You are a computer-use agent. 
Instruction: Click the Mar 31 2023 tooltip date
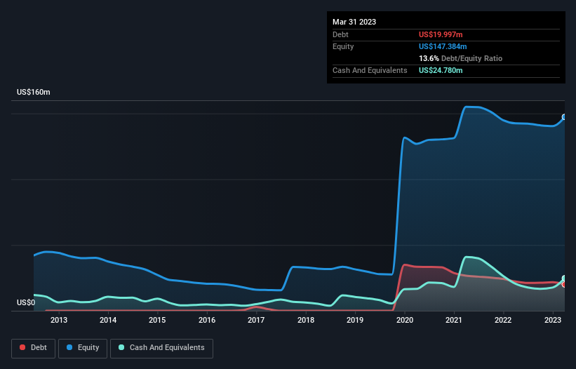[354, 22]
